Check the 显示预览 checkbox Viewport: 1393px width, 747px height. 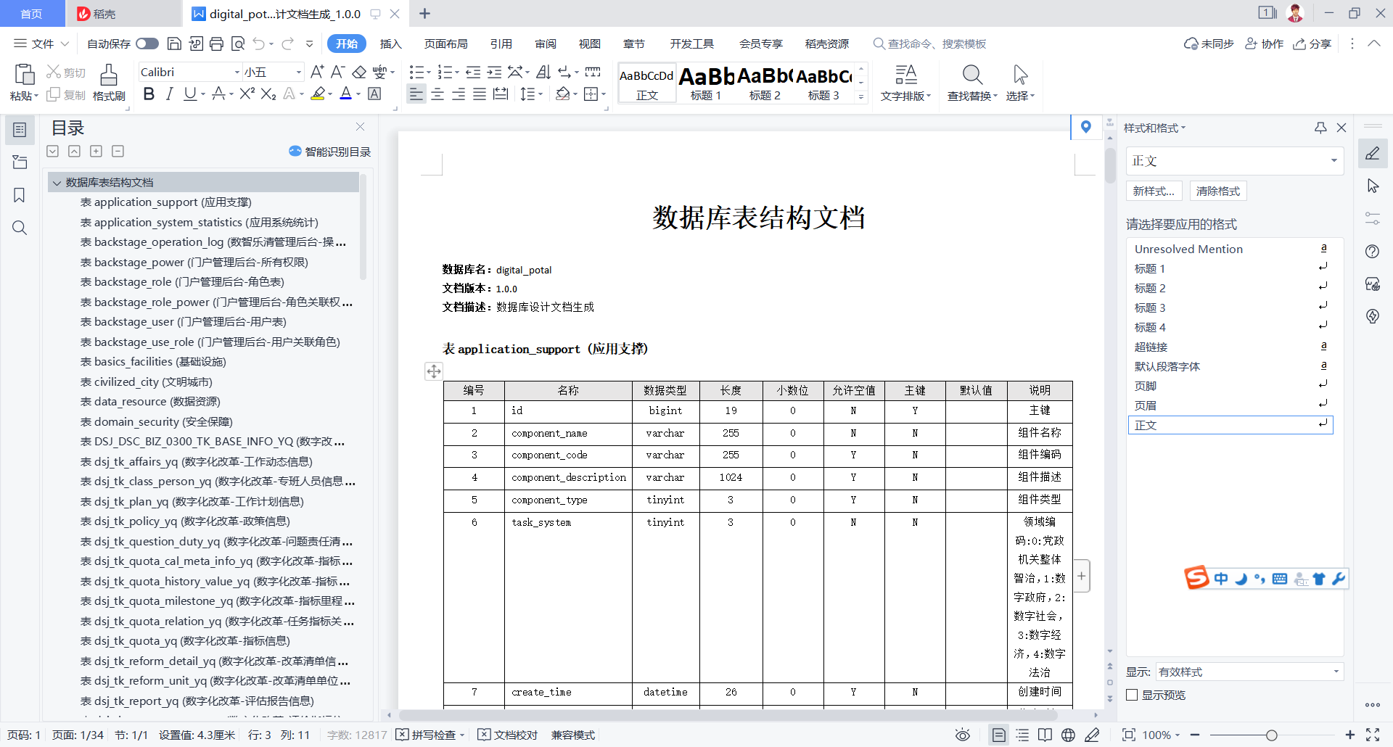pyautogui.click(x=1132, y=694)
